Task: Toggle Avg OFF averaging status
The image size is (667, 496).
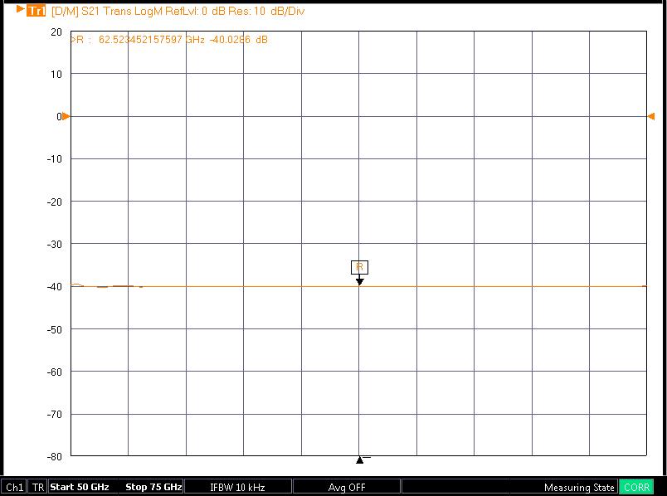Action: pyautogui.click(x=346, y=487)
